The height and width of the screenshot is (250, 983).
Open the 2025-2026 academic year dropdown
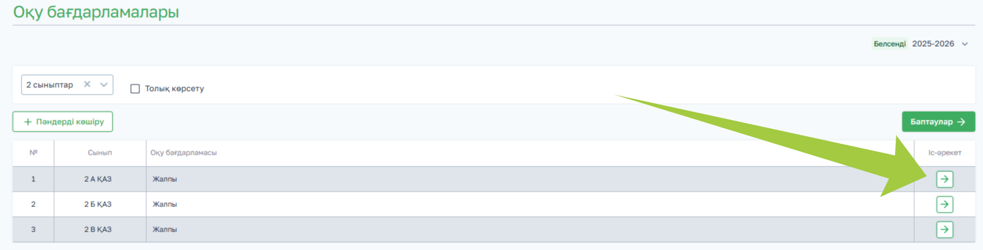(x=939, y=44)
